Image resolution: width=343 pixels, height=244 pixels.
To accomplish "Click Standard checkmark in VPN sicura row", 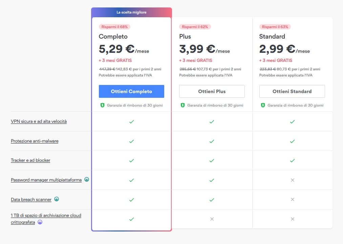I will [292, 121].
